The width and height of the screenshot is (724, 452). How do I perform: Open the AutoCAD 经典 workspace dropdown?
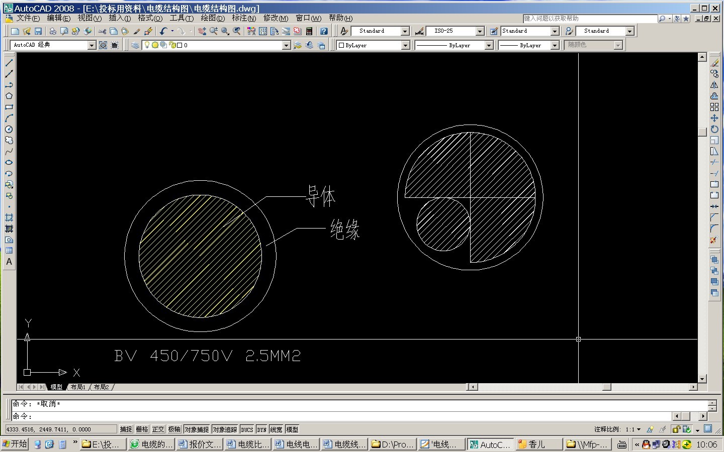[92, 45]
